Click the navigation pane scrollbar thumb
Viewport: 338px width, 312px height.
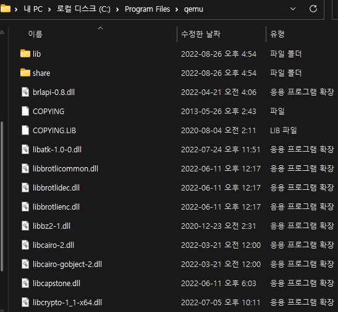point(2,197)
